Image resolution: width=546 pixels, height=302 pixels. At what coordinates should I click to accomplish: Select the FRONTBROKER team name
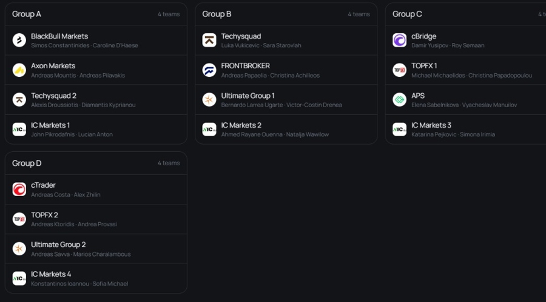click(x=246, y=66)
